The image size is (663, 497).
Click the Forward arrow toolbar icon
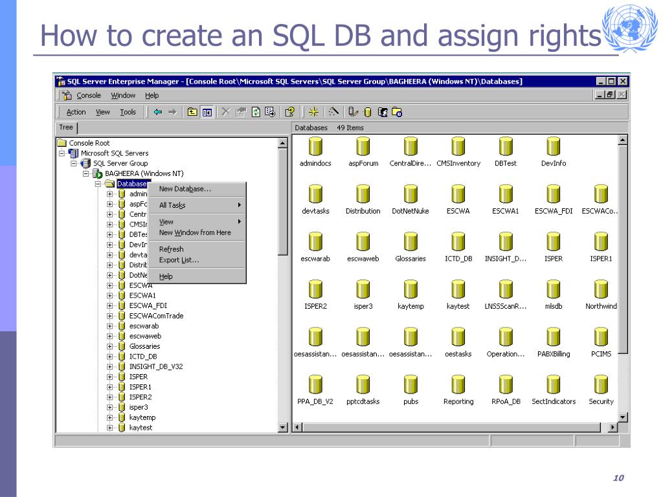[x=172, y=112]
